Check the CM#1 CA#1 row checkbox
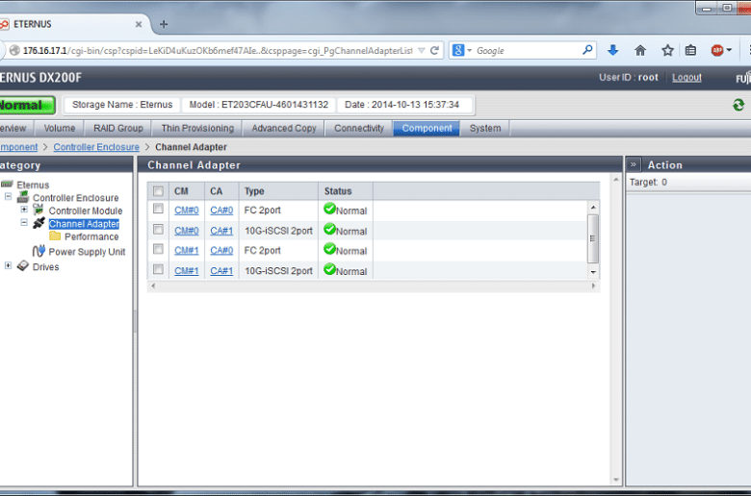The width and height of the screenshot is (751, 496). tap(158, 269)
